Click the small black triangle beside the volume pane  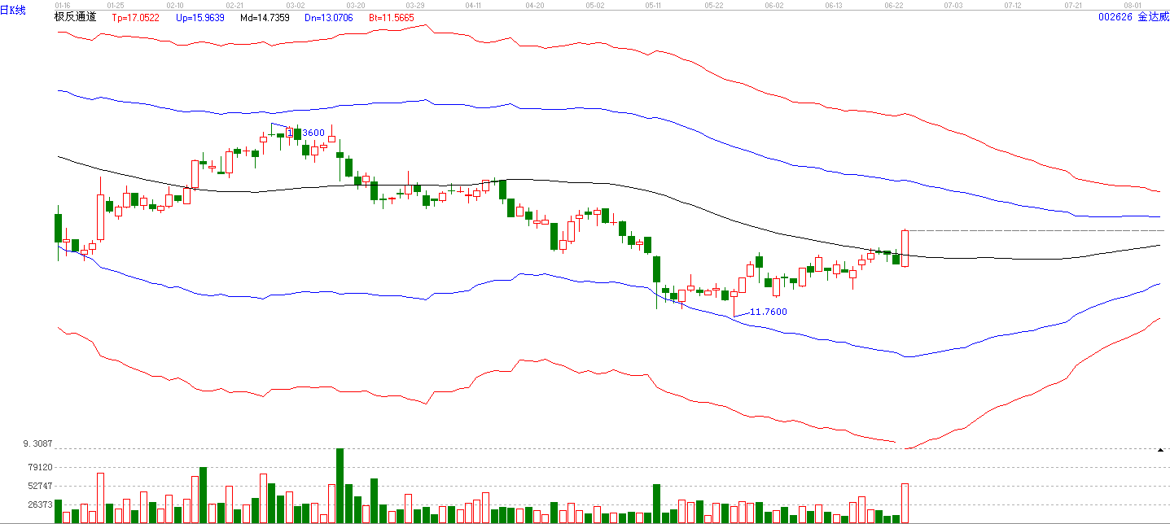[1160, 449]
